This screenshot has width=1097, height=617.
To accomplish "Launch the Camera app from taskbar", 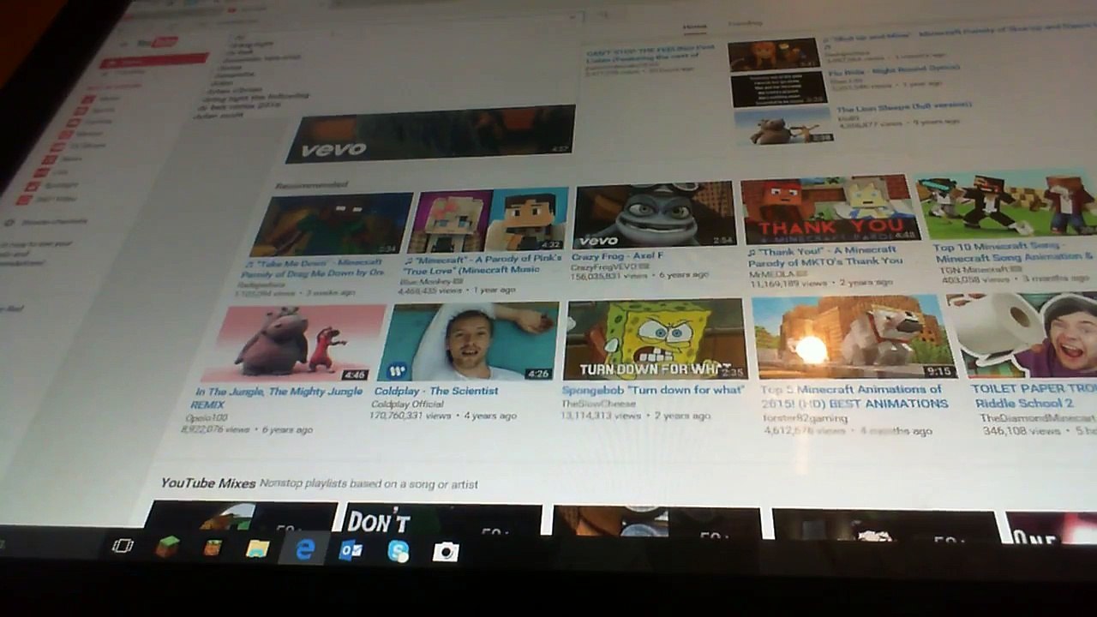I will click(x=446, y=552).
